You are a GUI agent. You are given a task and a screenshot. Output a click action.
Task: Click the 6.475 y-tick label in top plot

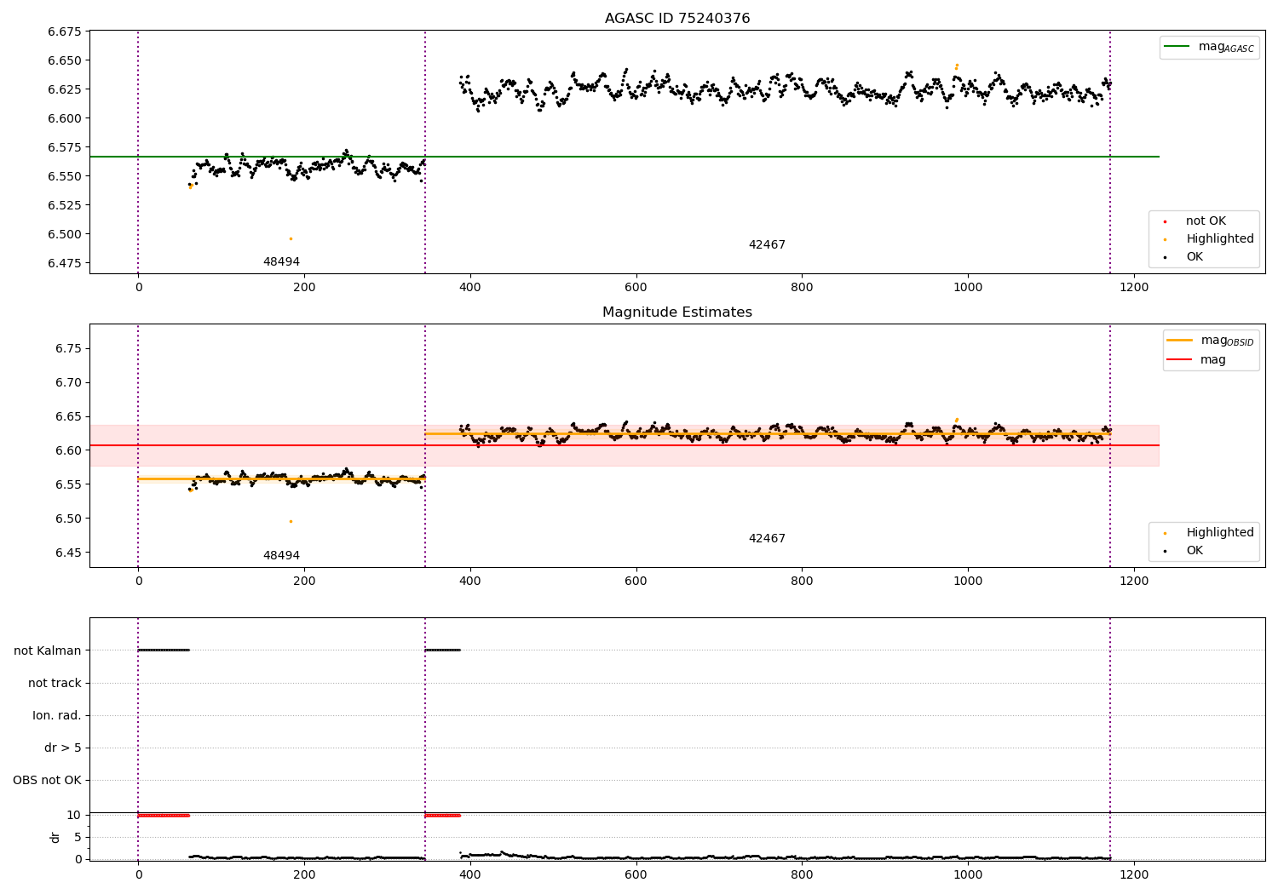[65, 263]
